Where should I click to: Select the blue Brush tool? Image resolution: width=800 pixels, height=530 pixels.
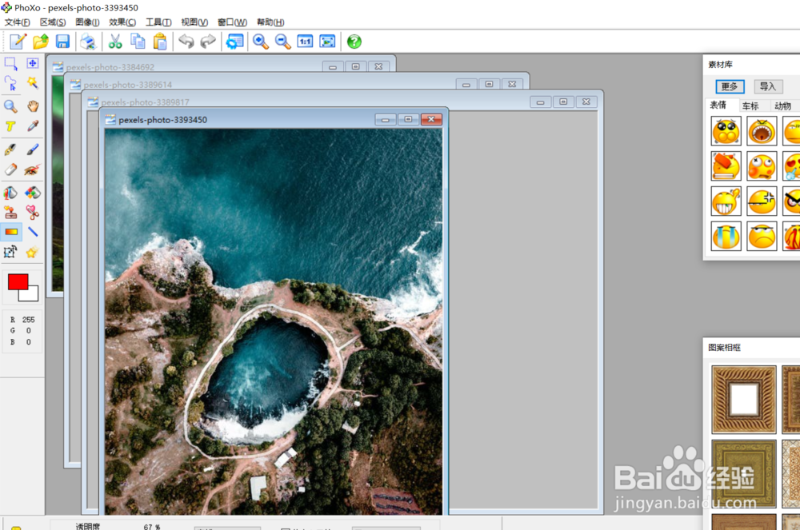click(x=33, y=149)
